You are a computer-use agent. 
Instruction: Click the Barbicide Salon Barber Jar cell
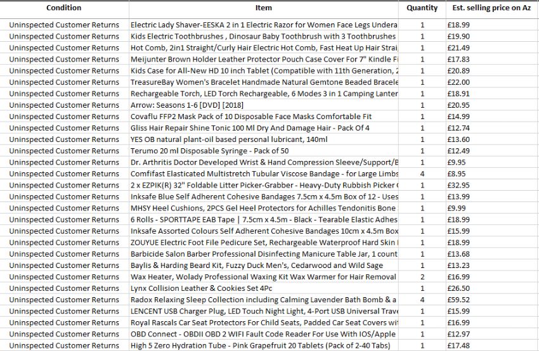264,254
